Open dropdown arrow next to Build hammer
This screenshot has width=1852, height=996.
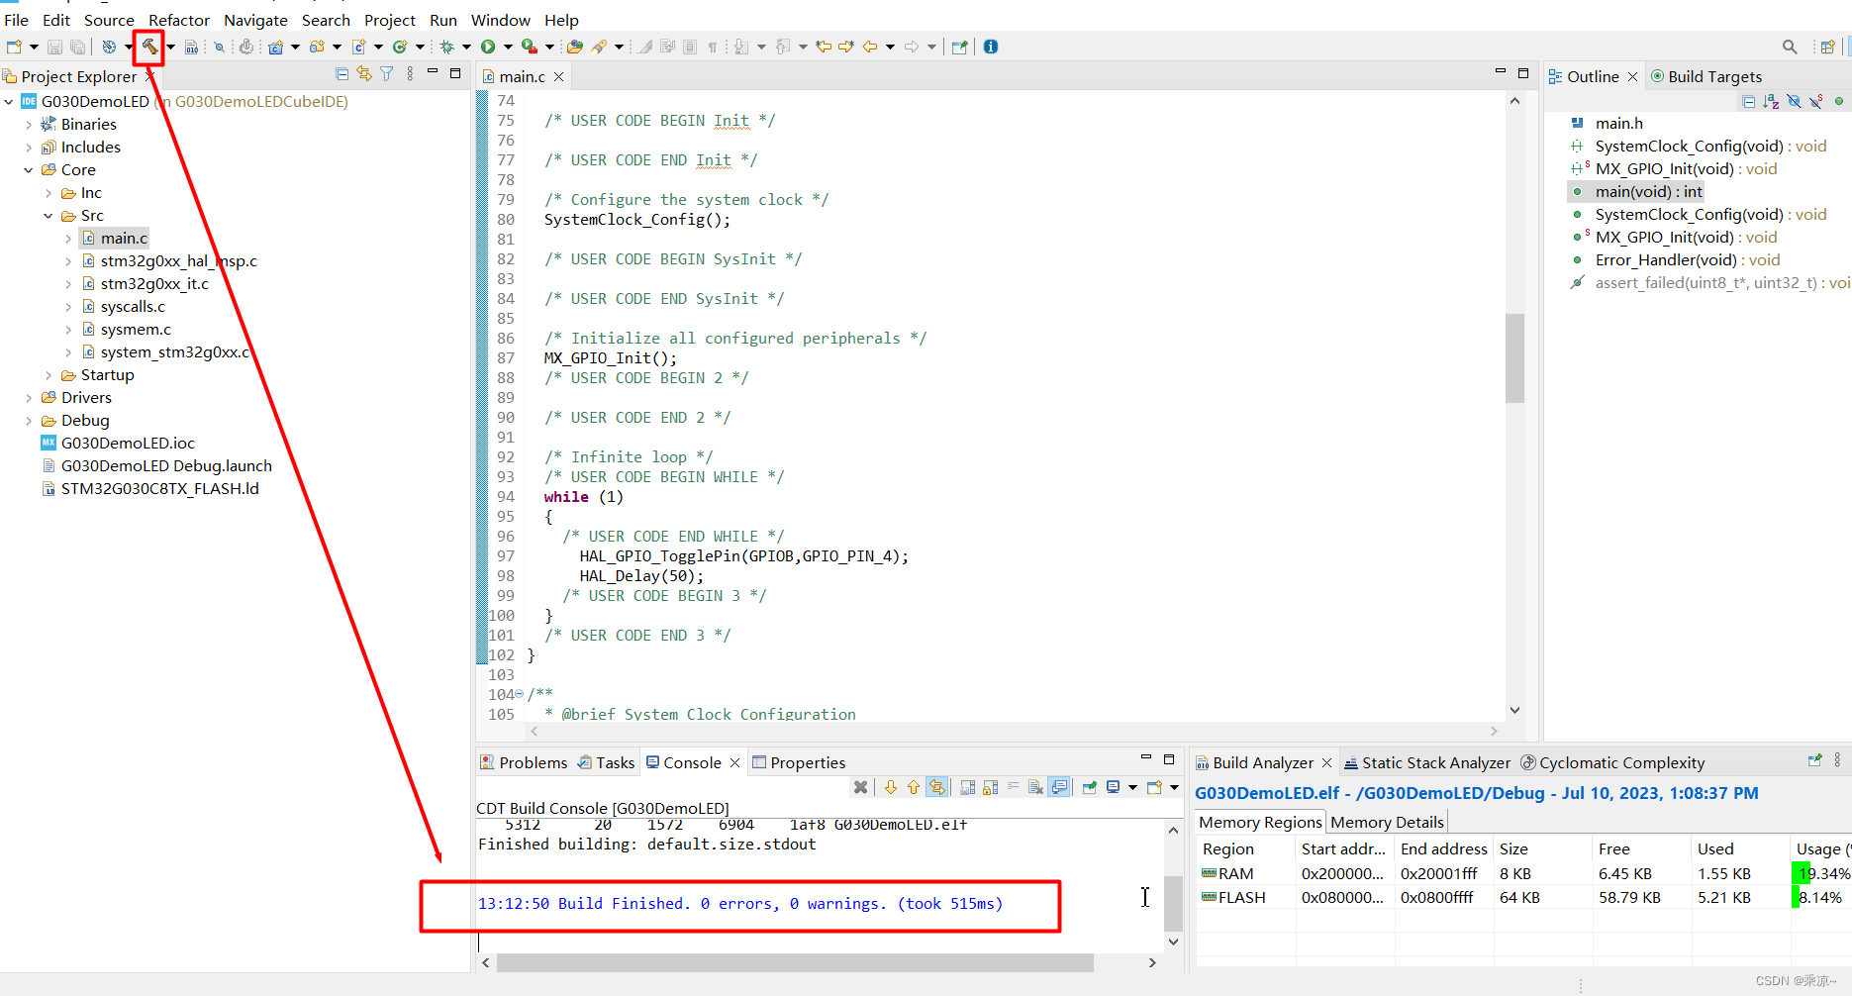click(x=170, y=47)
